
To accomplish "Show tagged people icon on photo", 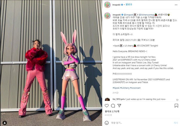I will (5, 123).
